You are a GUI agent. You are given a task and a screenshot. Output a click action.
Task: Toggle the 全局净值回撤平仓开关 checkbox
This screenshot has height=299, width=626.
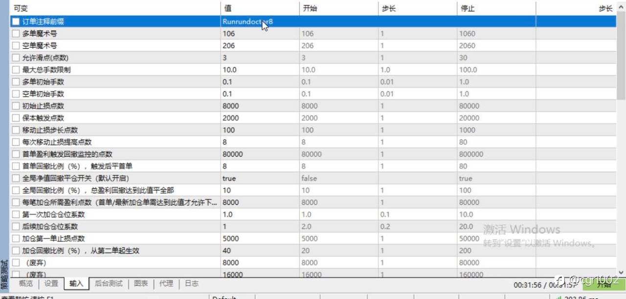[x=16, y=178]
